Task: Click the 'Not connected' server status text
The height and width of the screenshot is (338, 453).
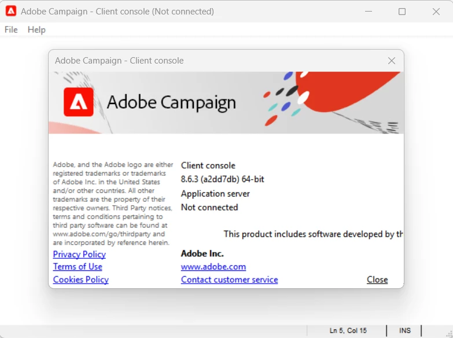Action: click(209, 207)
